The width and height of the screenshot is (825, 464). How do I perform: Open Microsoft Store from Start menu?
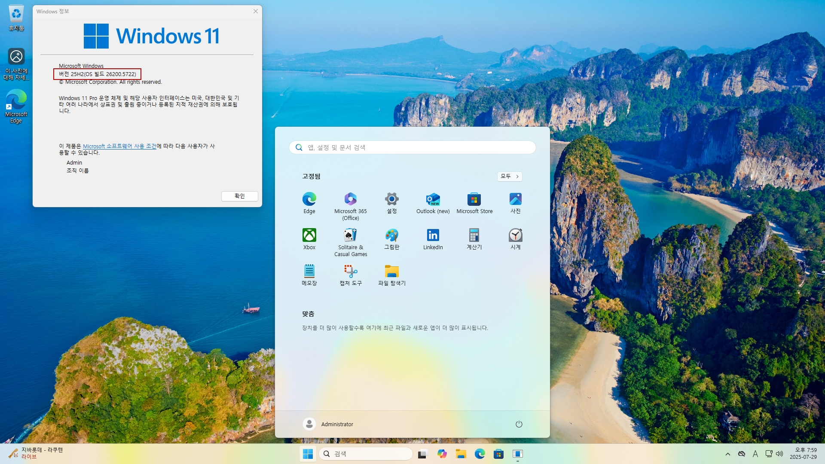(474, 200)
